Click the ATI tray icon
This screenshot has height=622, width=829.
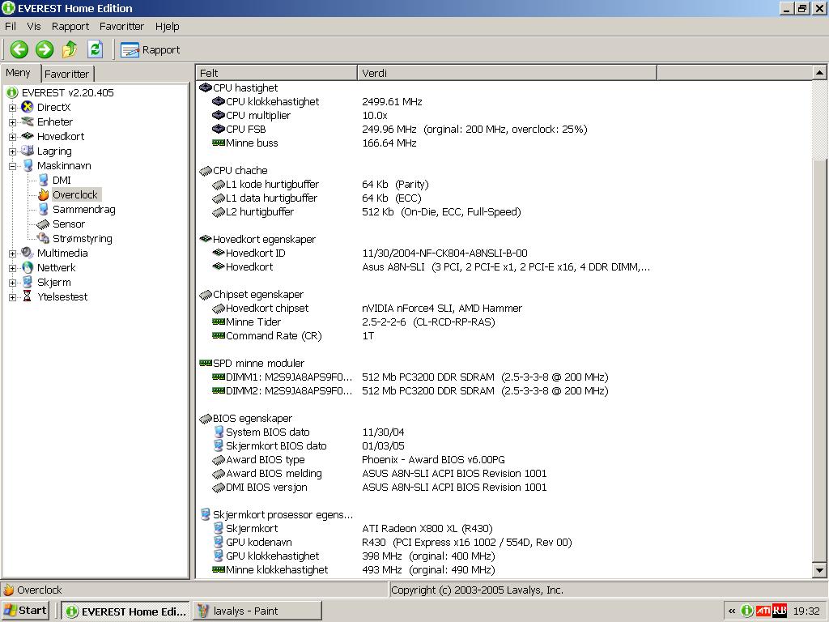point(763,611)
